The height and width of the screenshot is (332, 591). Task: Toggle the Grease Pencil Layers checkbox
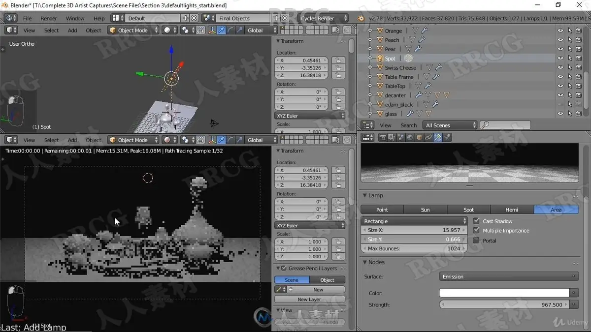(284, 268)
